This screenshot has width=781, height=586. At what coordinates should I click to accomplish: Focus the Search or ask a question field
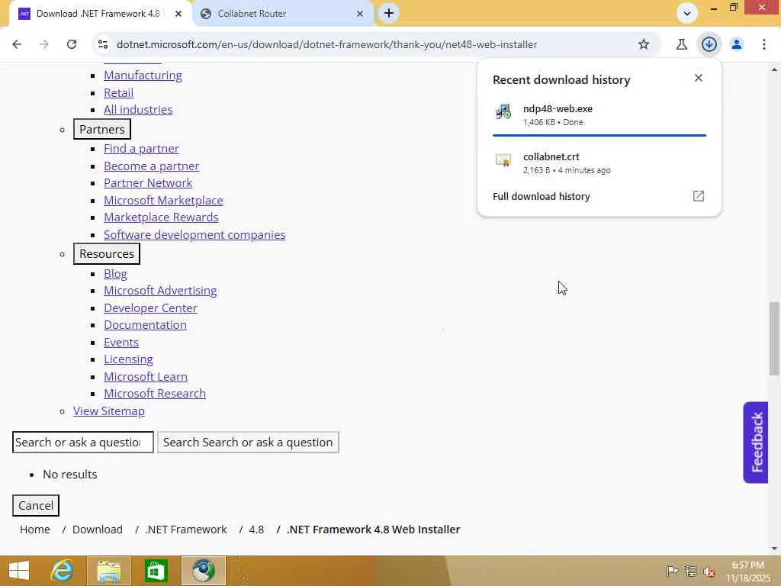point(82,443)
